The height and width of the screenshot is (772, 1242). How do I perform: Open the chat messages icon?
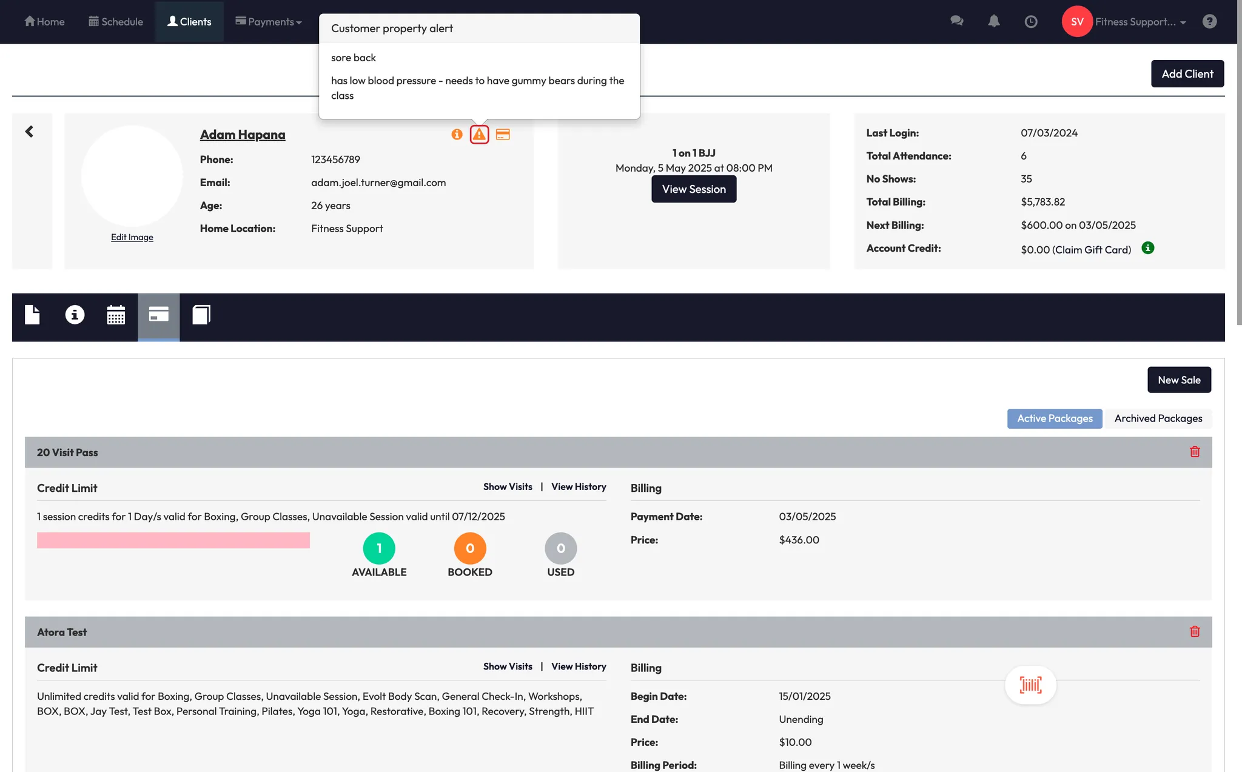(956, 21)
